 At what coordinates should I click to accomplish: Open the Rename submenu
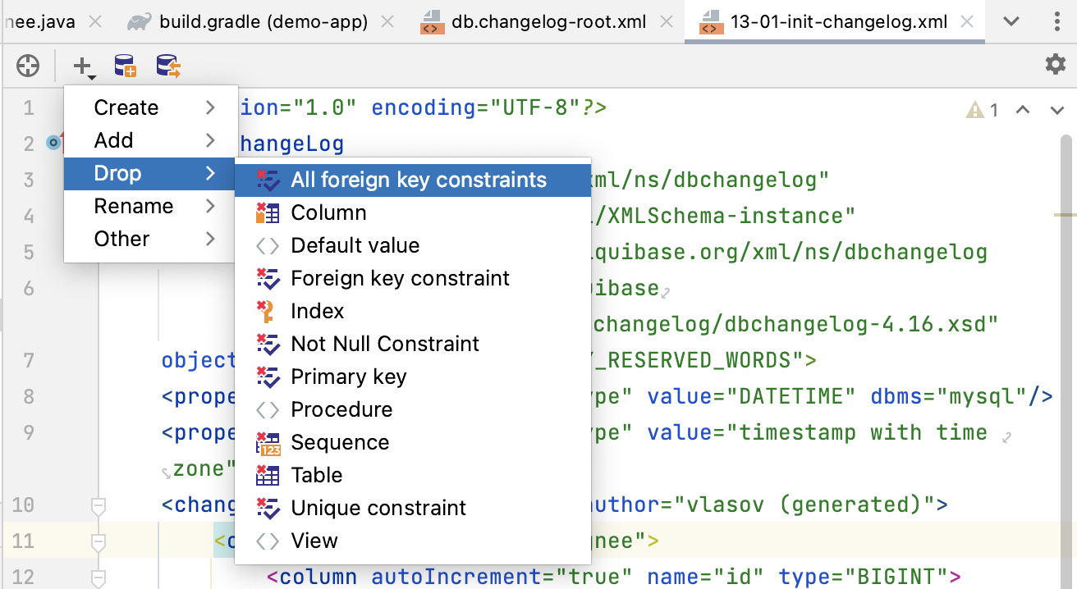click(151, 206)
